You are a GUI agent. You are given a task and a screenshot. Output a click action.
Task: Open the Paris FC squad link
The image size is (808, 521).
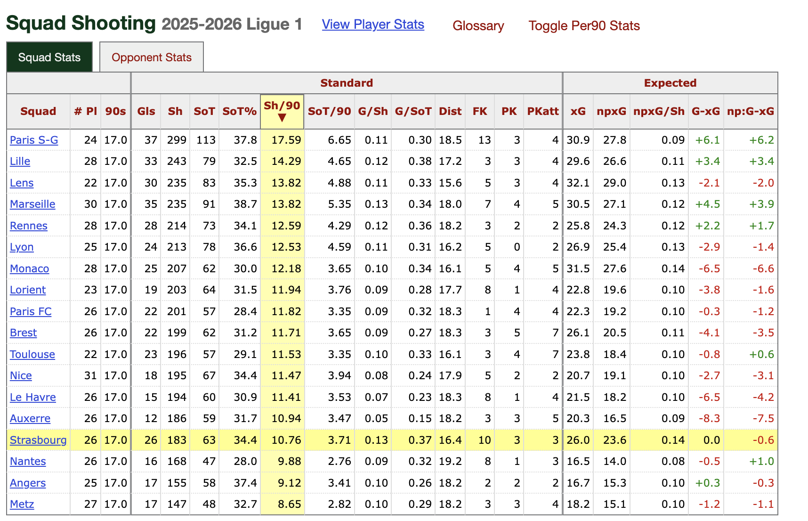(31, 311)
